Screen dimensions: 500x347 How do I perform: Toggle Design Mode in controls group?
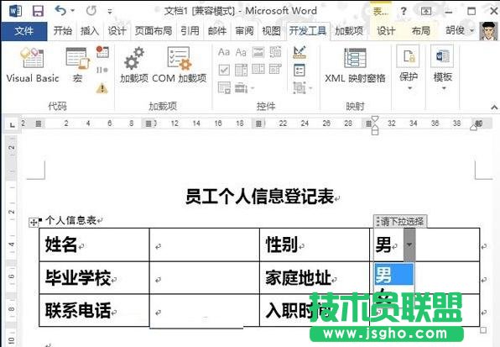pos(299,52)
